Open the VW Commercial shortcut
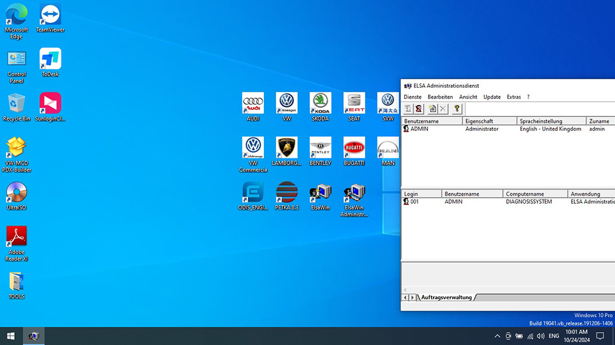Viewport: 615px width, 345px height. [253, 154]
